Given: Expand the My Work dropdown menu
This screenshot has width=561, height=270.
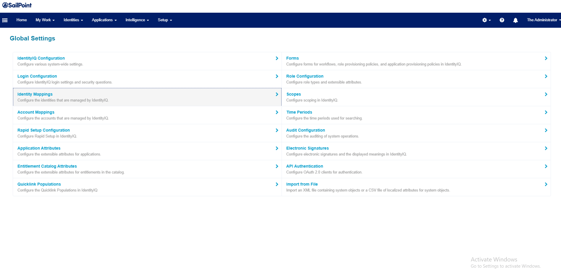Looking at the screenshot, I should [45, 20].
